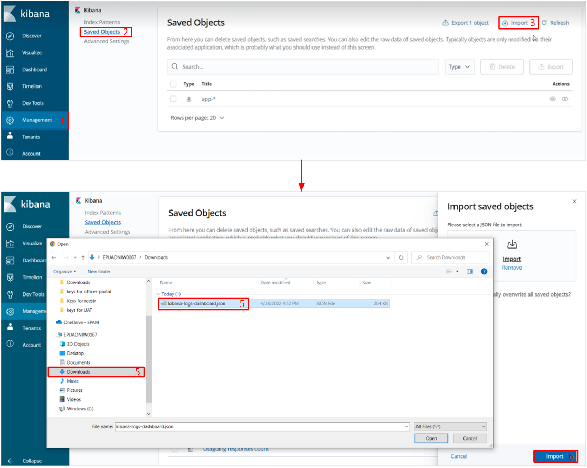Click the folder tree scrollbar down arrow

tap(149, 414)
